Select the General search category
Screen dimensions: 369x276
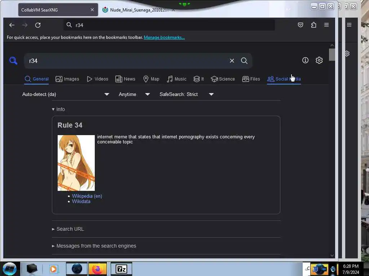[x=37, y=79]
